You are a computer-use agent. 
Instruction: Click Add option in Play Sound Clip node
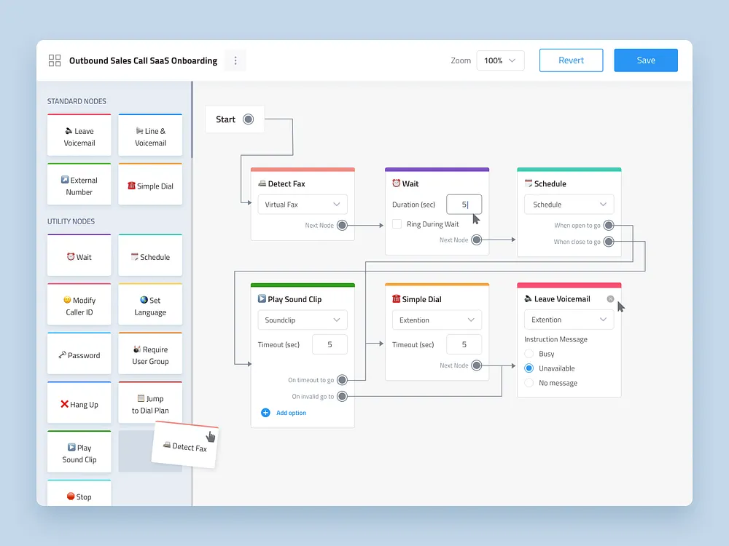[x=284, y=413]
